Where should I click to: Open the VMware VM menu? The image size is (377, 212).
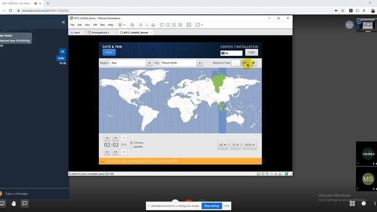[x=95, y=25]
